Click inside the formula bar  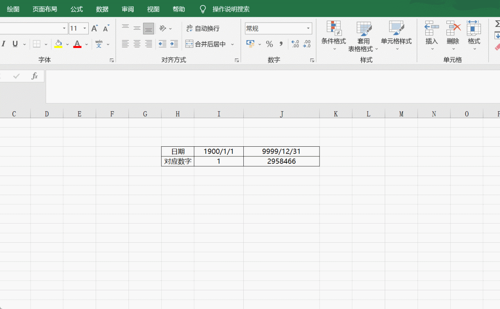(273, 87)
